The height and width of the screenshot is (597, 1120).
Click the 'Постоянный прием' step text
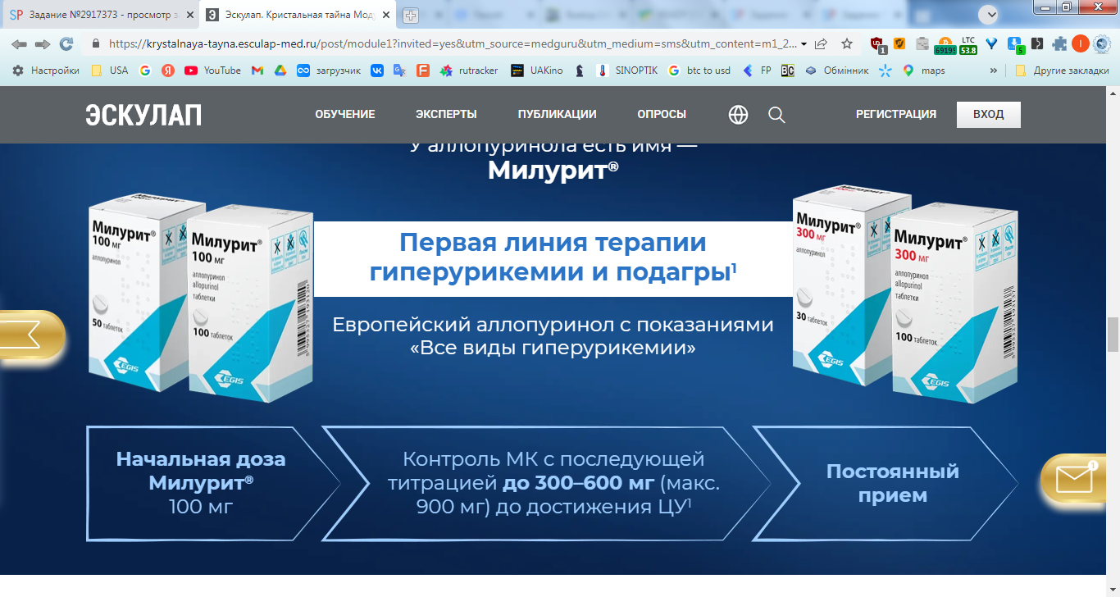(892, 483)
